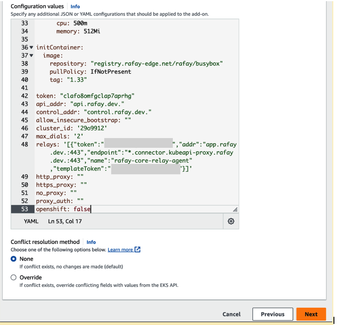
Task: Click the api_addr value "api.rafay.dev."
Action: [97, 104]
